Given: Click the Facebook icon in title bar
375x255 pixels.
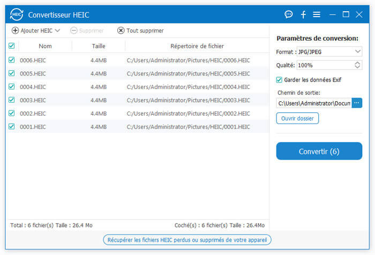Looking at the screenshot, I should point(303,14).
